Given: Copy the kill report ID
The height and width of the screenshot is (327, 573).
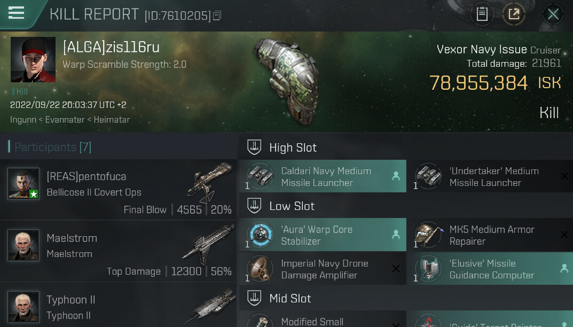Looking at the screenshot, I should [x=217, y=15].
